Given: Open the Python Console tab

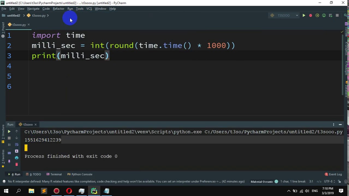Looking at the screenshot, I should (80, 174).
